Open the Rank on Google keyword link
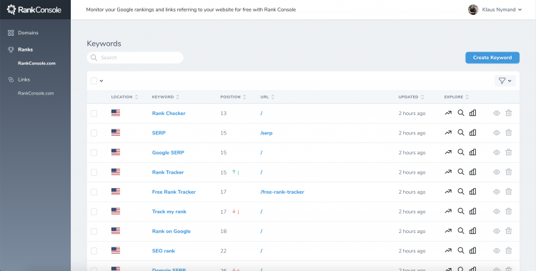 [x=172, y=231]
